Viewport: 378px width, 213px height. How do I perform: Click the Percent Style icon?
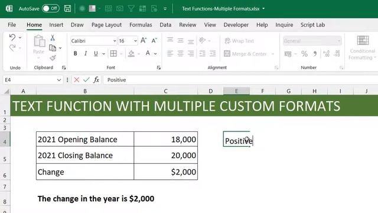point(304,54)
